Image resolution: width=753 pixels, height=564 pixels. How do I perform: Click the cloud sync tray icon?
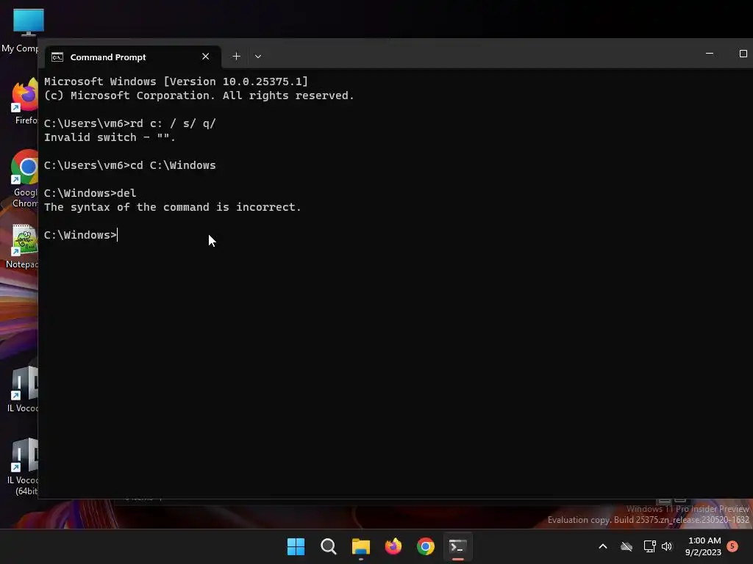tap(627, 546)
